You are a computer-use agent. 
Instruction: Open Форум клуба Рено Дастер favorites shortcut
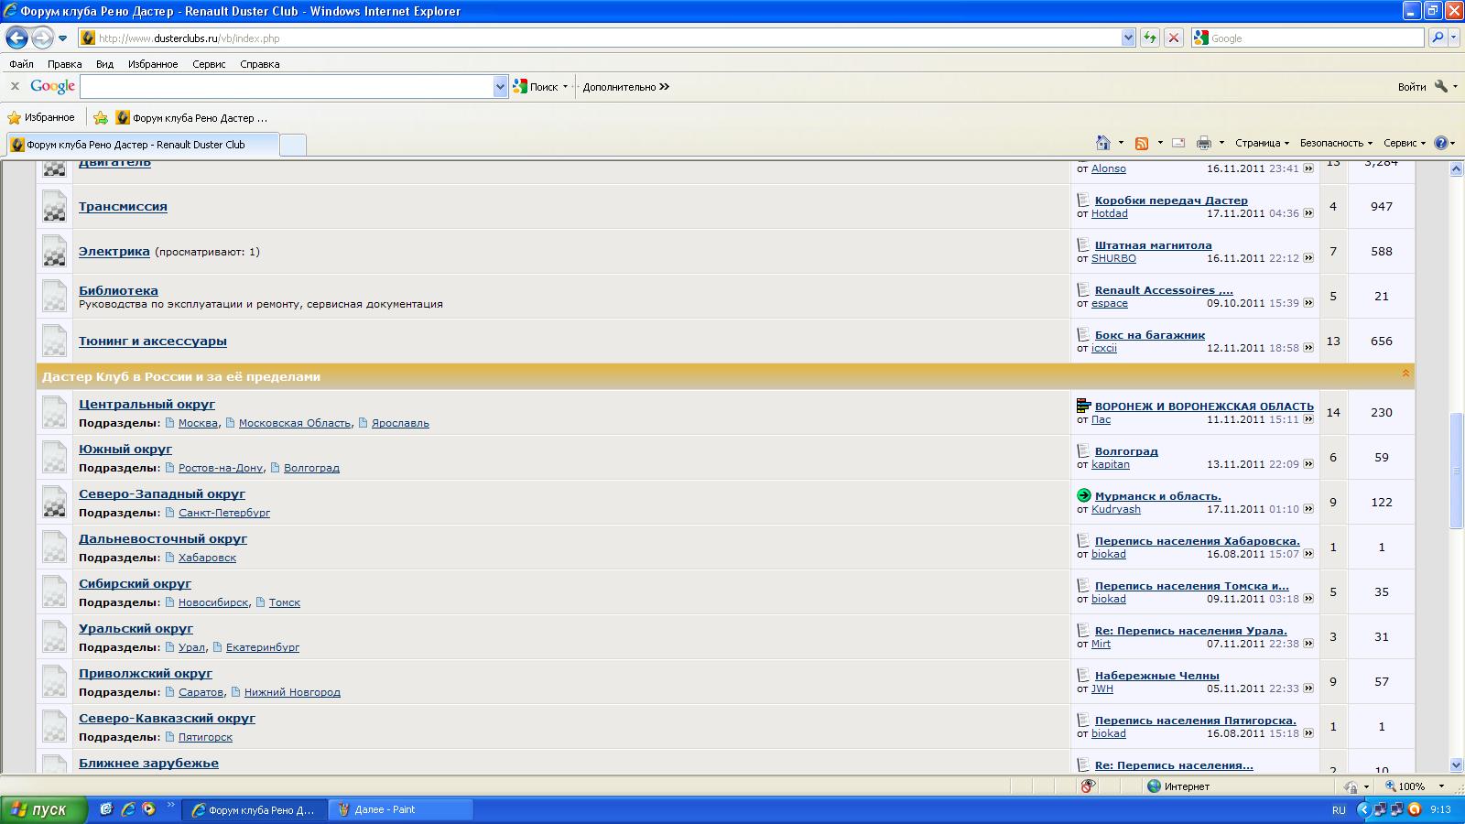(192, 117)
